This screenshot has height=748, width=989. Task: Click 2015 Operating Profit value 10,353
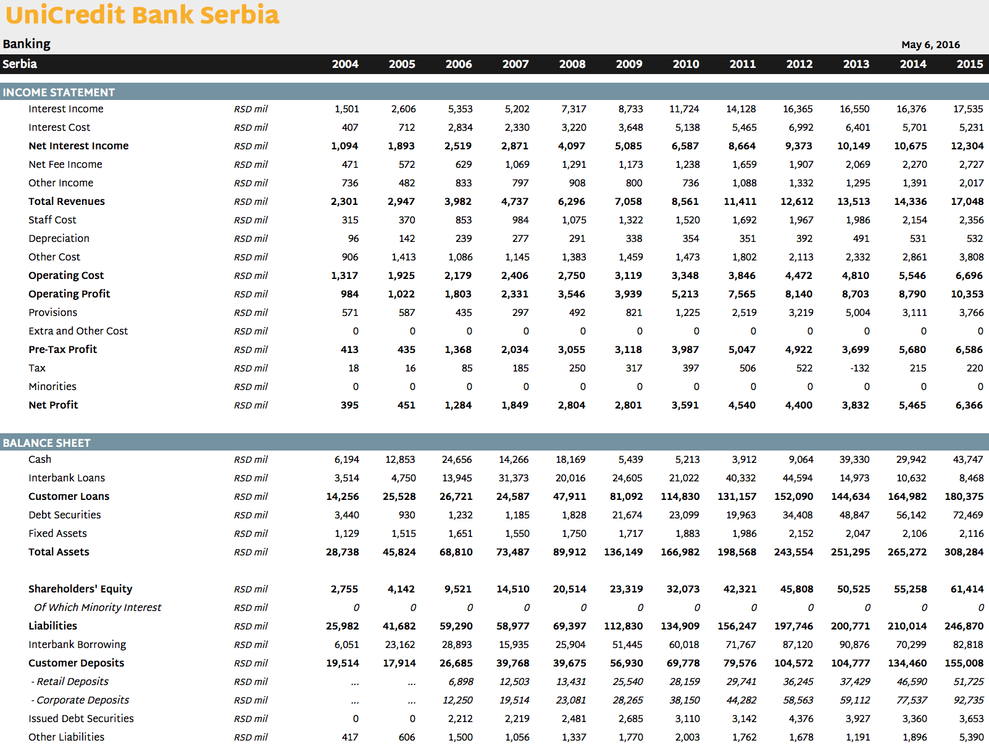click(x=967, y=294)
